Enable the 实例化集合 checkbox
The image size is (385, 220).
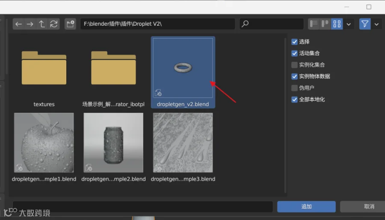pyautogui.click(x=294, y=65)
